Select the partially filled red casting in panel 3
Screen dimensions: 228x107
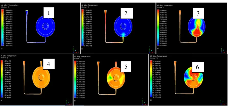click(x=197, y=27)
